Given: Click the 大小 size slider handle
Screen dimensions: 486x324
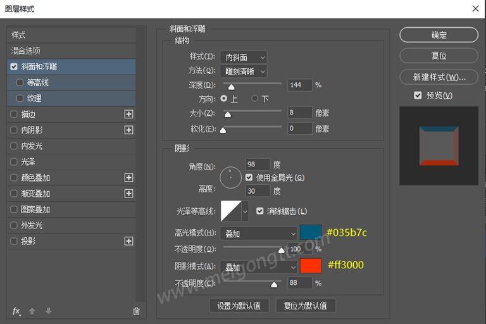Looking at the screenshot, I should click(x=228, y=115).
